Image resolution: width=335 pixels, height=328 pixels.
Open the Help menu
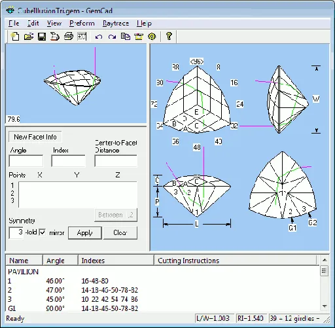coord(144,24)
